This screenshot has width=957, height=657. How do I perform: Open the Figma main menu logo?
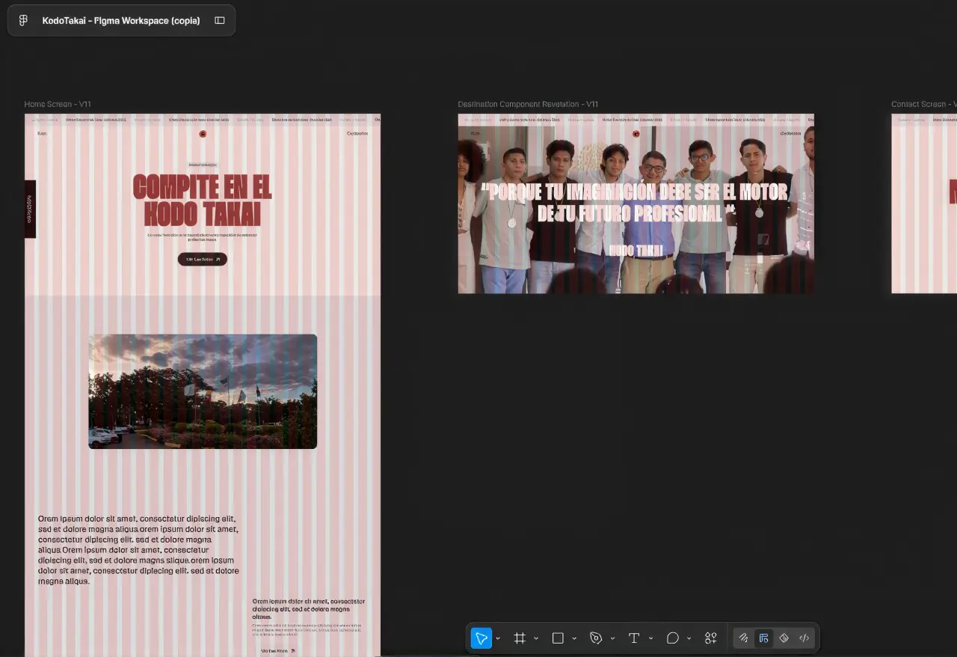pyautogui.click(x=23, y=21)
